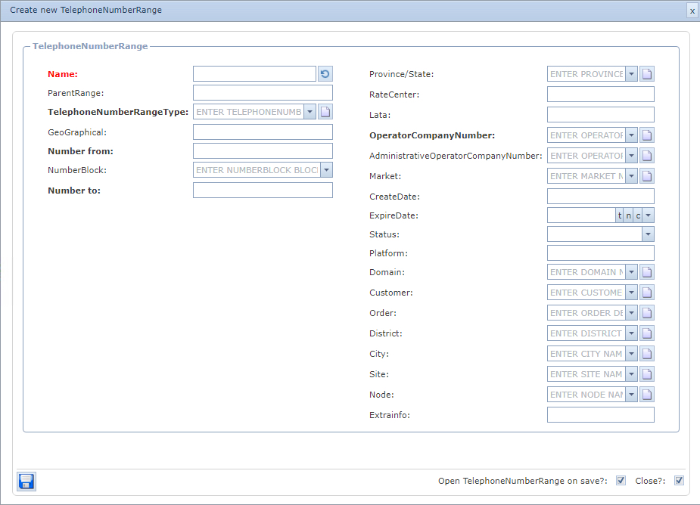The width and height of the screenshot is (700, 505).
Task: Click the save floppy disk icon
Action: point(26,482)
